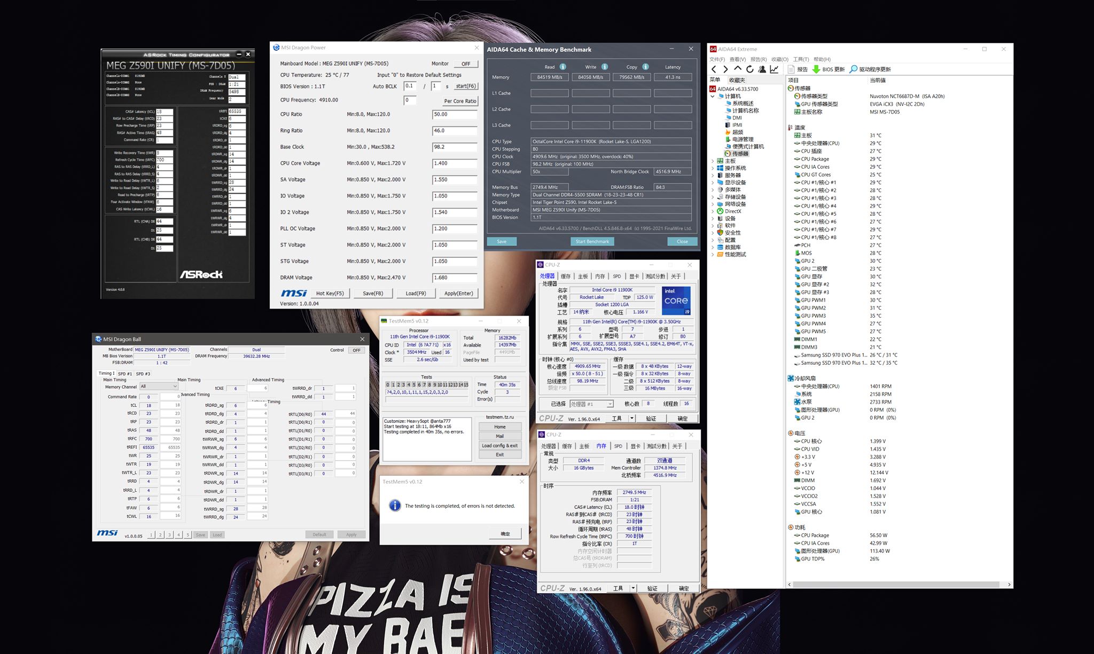The width and height of the screenshot is (1094, 654).
Task: Click the msi logo in MSI Dragon Power
Action: (x=294, y=293)
